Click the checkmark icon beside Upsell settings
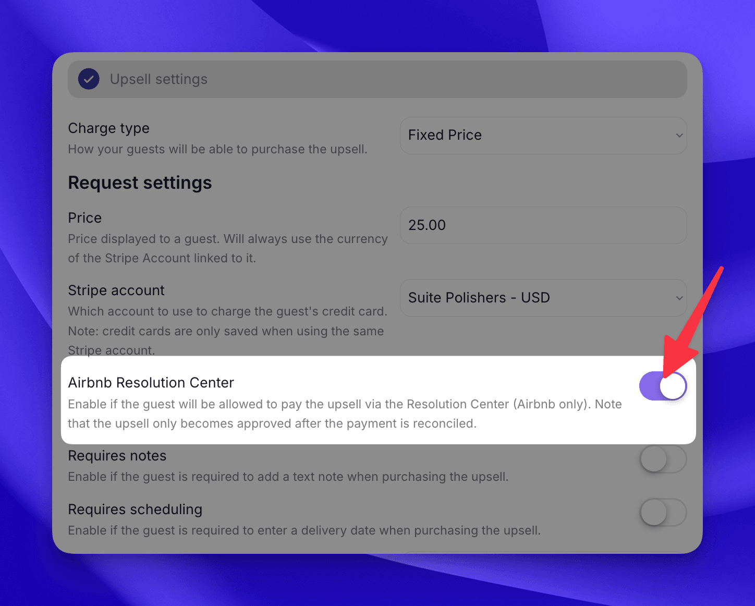Screen dimensions: 755x606 [x=89, y=79]
